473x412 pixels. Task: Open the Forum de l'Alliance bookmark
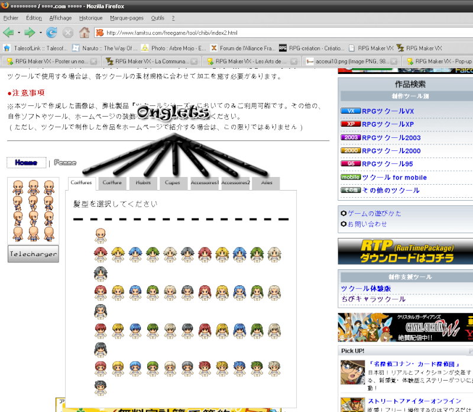point(243,48)
